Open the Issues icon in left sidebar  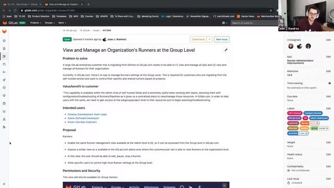coord(4,56)
